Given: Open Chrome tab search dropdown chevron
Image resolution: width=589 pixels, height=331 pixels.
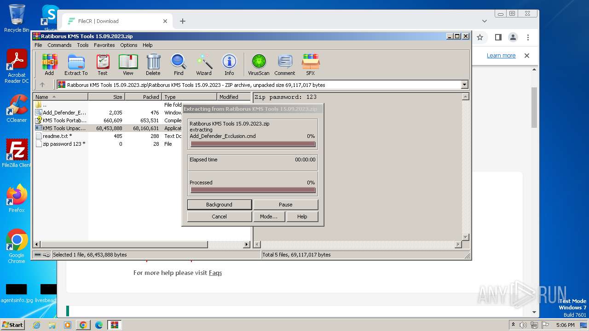Looking at the screenshot, I should [x=485, y=21].
